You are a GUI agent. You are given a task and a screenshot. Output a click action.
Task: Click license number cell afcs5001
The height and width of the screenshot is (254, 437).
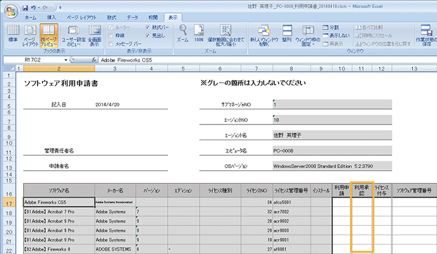(292, 202)
